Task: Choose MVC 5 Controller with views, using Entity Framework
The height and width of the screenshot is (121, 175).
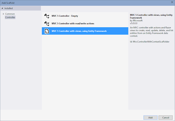Action: 85,31
